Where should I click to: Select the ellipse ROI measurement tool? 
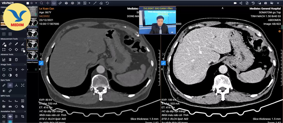pyautogui.click(x=10, y=49)
